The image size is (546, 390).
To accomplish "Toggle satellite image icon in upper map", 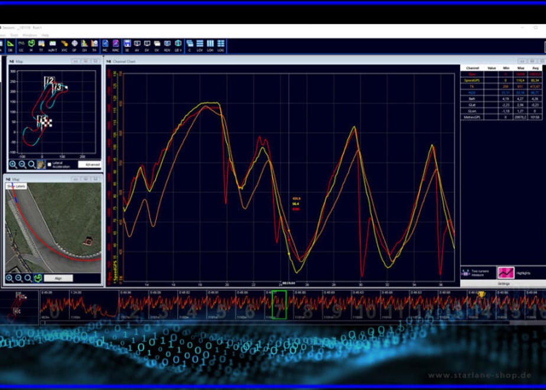I will pos(41,164).
